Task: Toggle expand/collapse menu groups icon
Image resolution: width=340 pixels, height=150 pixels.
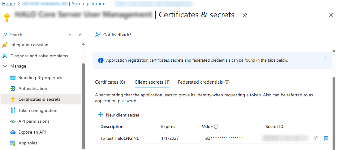Action: (x=70, y=35)
